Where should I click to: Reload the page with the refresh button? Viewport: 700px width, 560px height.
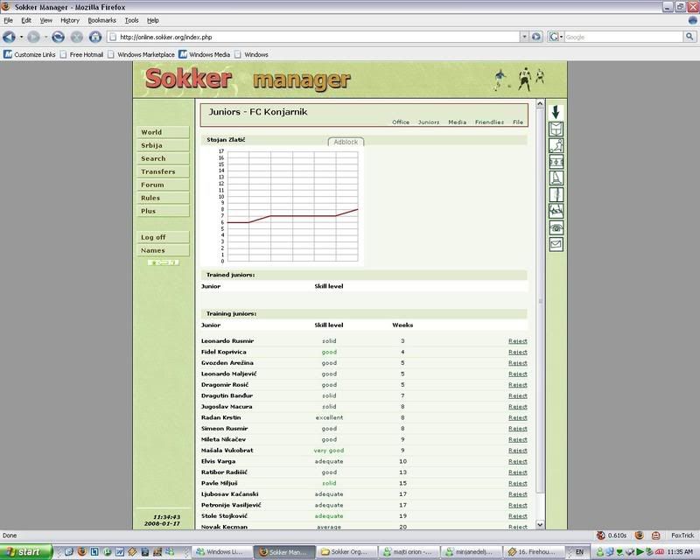58,37
